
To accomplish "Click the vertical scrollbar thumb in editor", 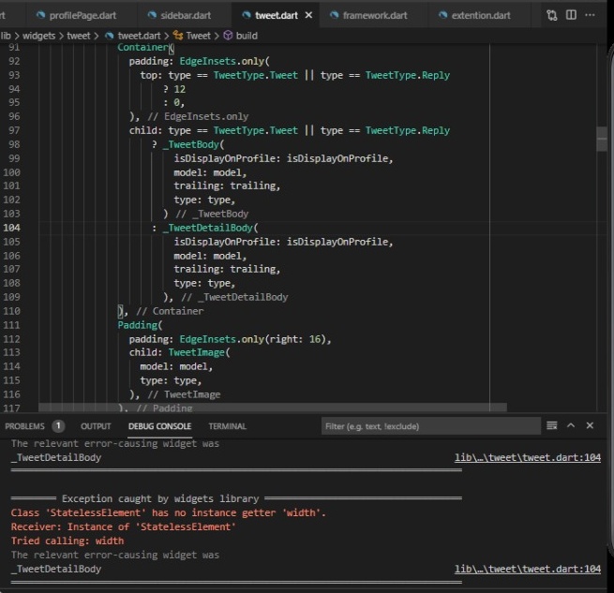I will (602, 139).
